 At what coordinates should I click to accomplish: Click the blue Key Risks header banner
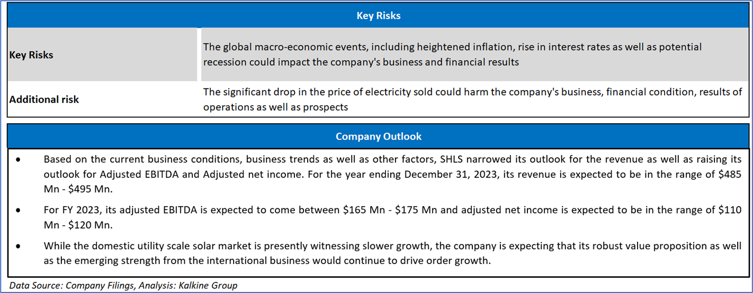[x=378, y=16]
